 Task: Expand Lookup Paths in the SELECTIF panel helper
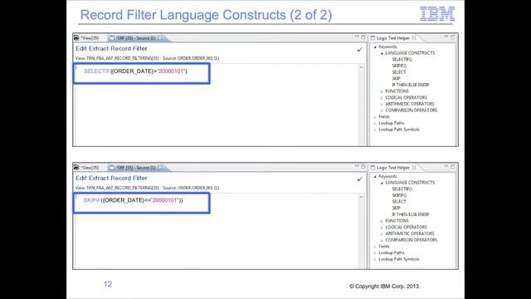click(375, 124)
